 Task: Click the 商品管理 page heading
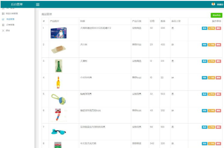(47, 14)
